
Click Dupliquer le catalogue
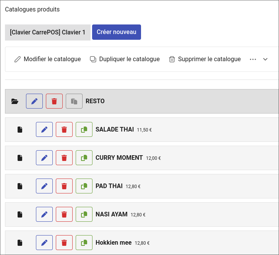125,59
